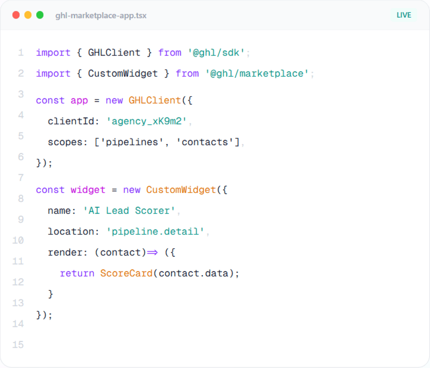Click the 'widget' variable name

point(88,190)
